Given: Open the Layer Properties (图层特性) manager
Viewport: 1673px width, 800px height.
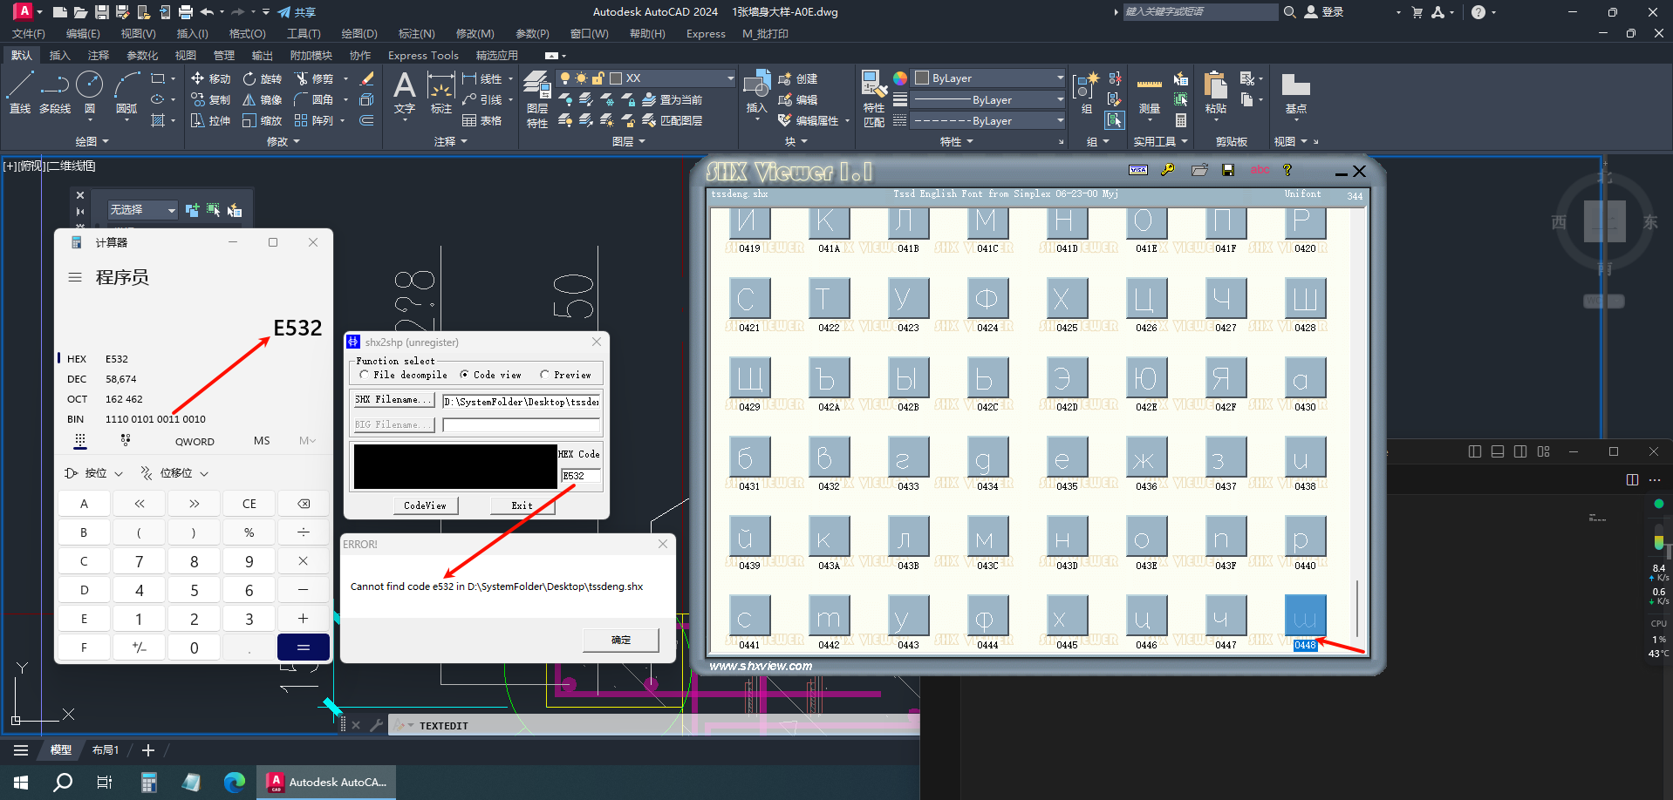Looking at the screenshot, I should coord(537,99).
